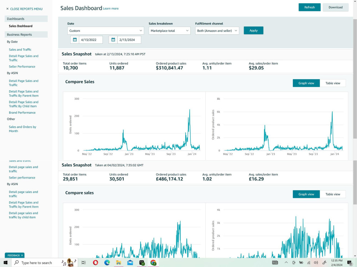Open the Brand Performance report

[x=22, y=112]
